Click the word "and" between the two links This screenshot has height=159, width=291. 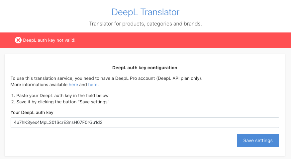83,84
